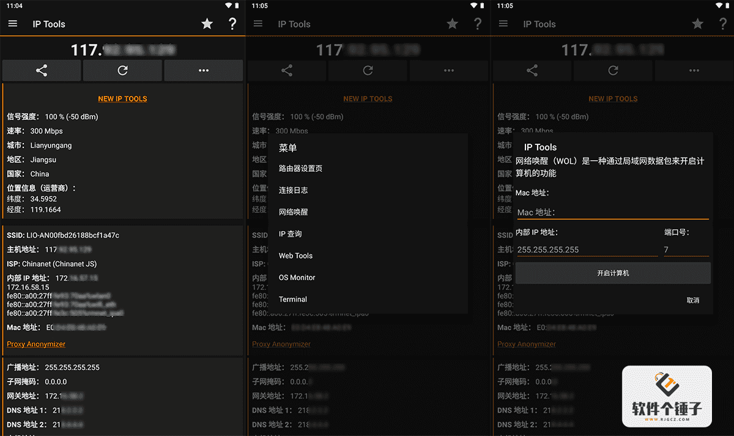This screenshot has width=734, height=436.
Task: Open Proxy Anonymizer link in right screen
Action: 527,344
